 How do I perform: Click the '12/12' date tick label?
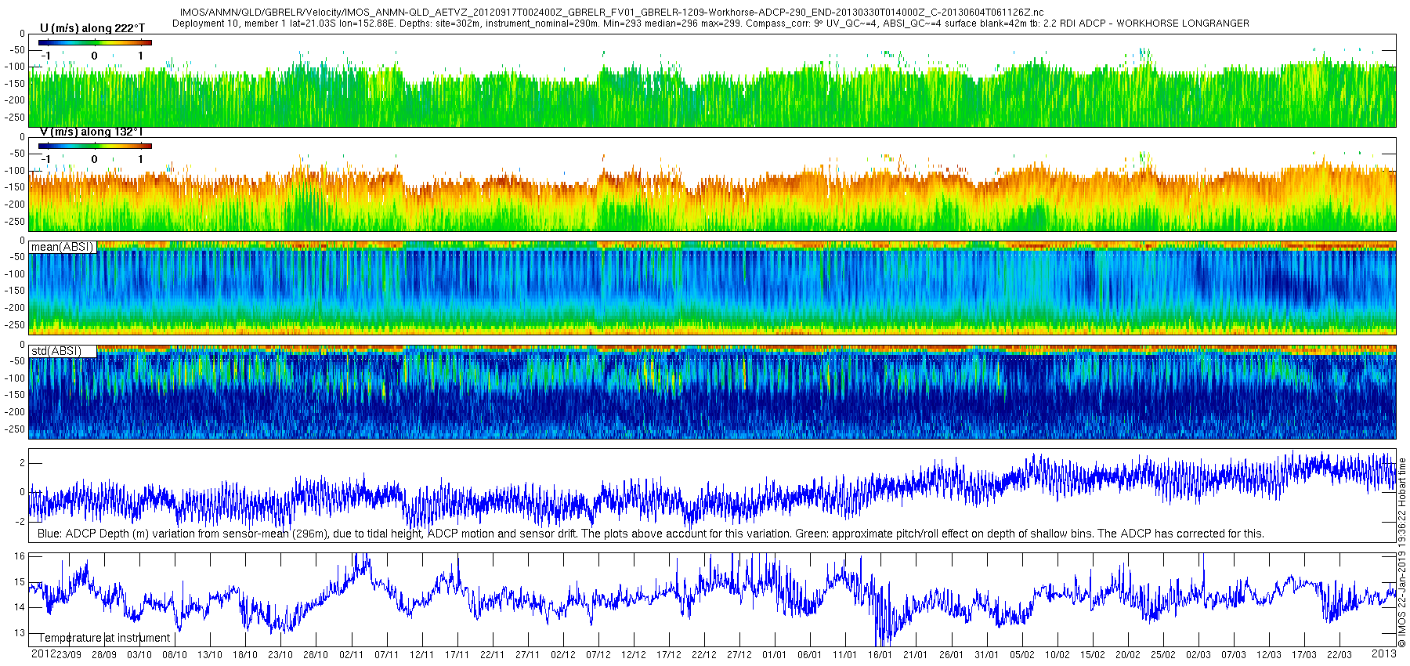pos(633,655)
